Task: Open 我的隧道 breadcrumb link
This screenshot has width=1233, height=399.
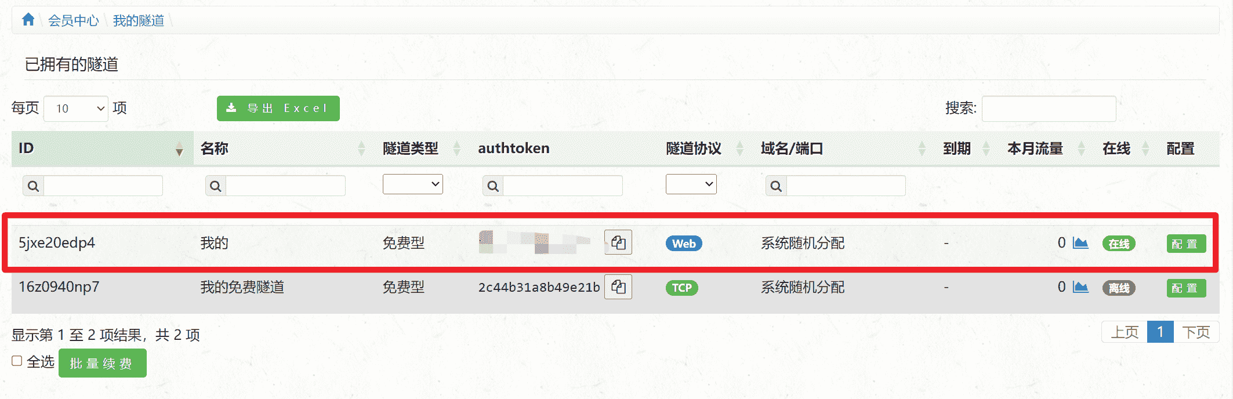Action: (x=138, y=21)
